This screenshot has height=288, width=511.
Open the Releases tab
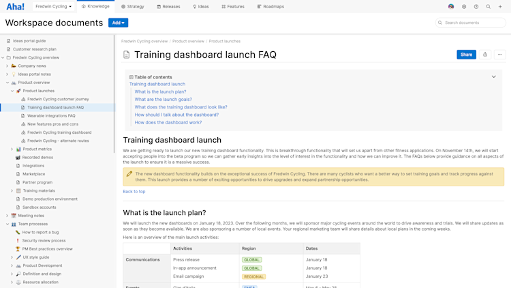tap(168, 7)
